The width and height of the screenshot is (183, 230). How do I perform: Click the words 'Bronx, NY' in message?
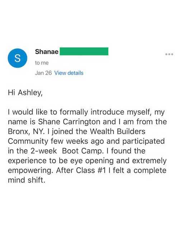click(26, 132)
